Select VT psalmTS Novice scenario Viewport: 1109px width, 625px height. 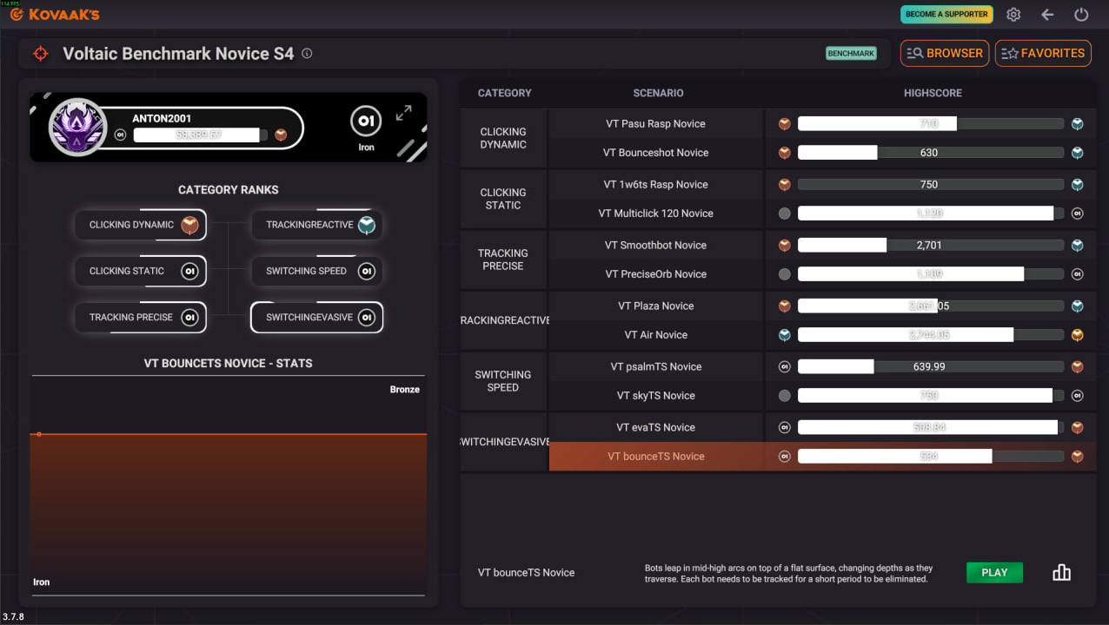click(656, 367)
